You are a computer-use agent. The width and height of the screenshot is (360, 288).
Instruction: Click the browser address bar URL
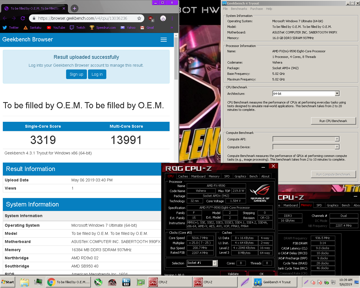[x=83, y=18]
